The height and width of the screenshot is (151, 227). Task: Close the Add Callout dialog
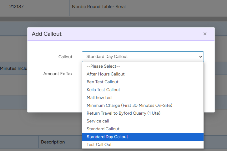[x=205, y=34]
